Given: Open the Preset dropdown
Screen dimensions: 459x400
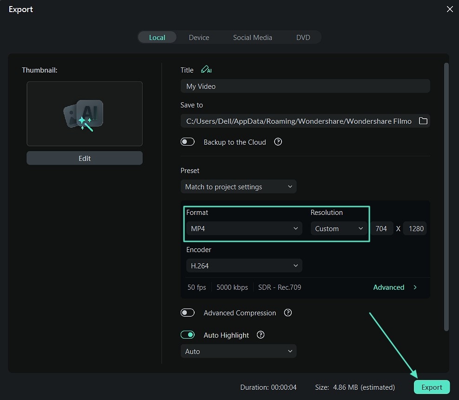Looking at the screenshot, I should pyautogui.click(x=238, y=187).
